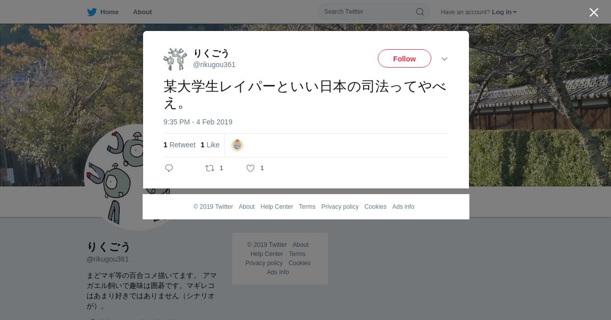Open the About tab in top navigation

(143, 12)
